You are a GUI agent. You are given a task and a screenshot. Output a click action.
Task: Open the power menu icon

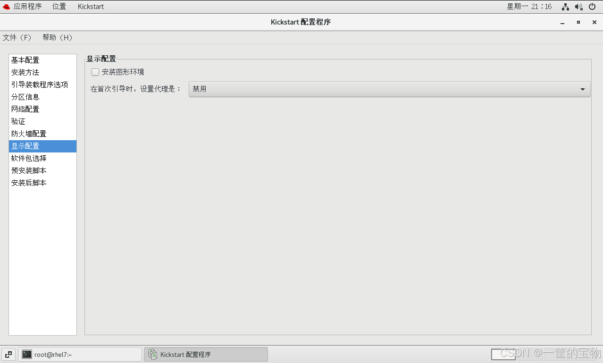click(x=592, y=7)
